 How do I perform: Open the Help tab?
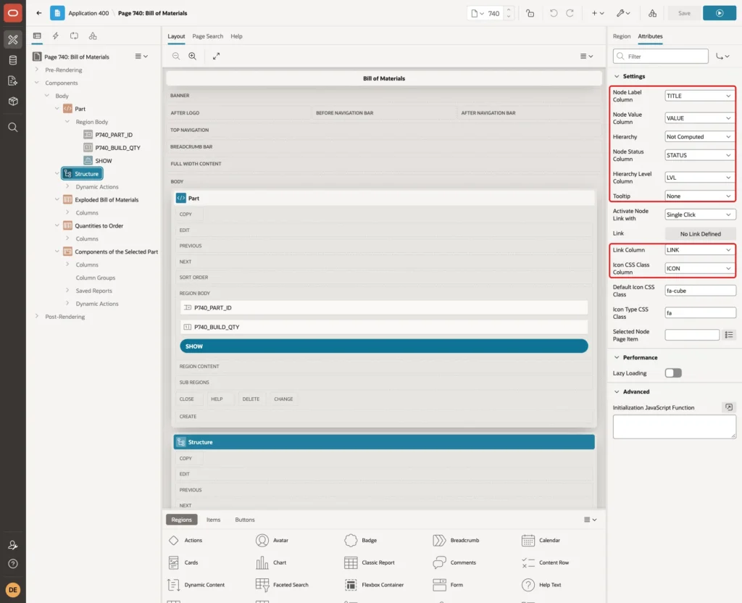coord(237,36)
